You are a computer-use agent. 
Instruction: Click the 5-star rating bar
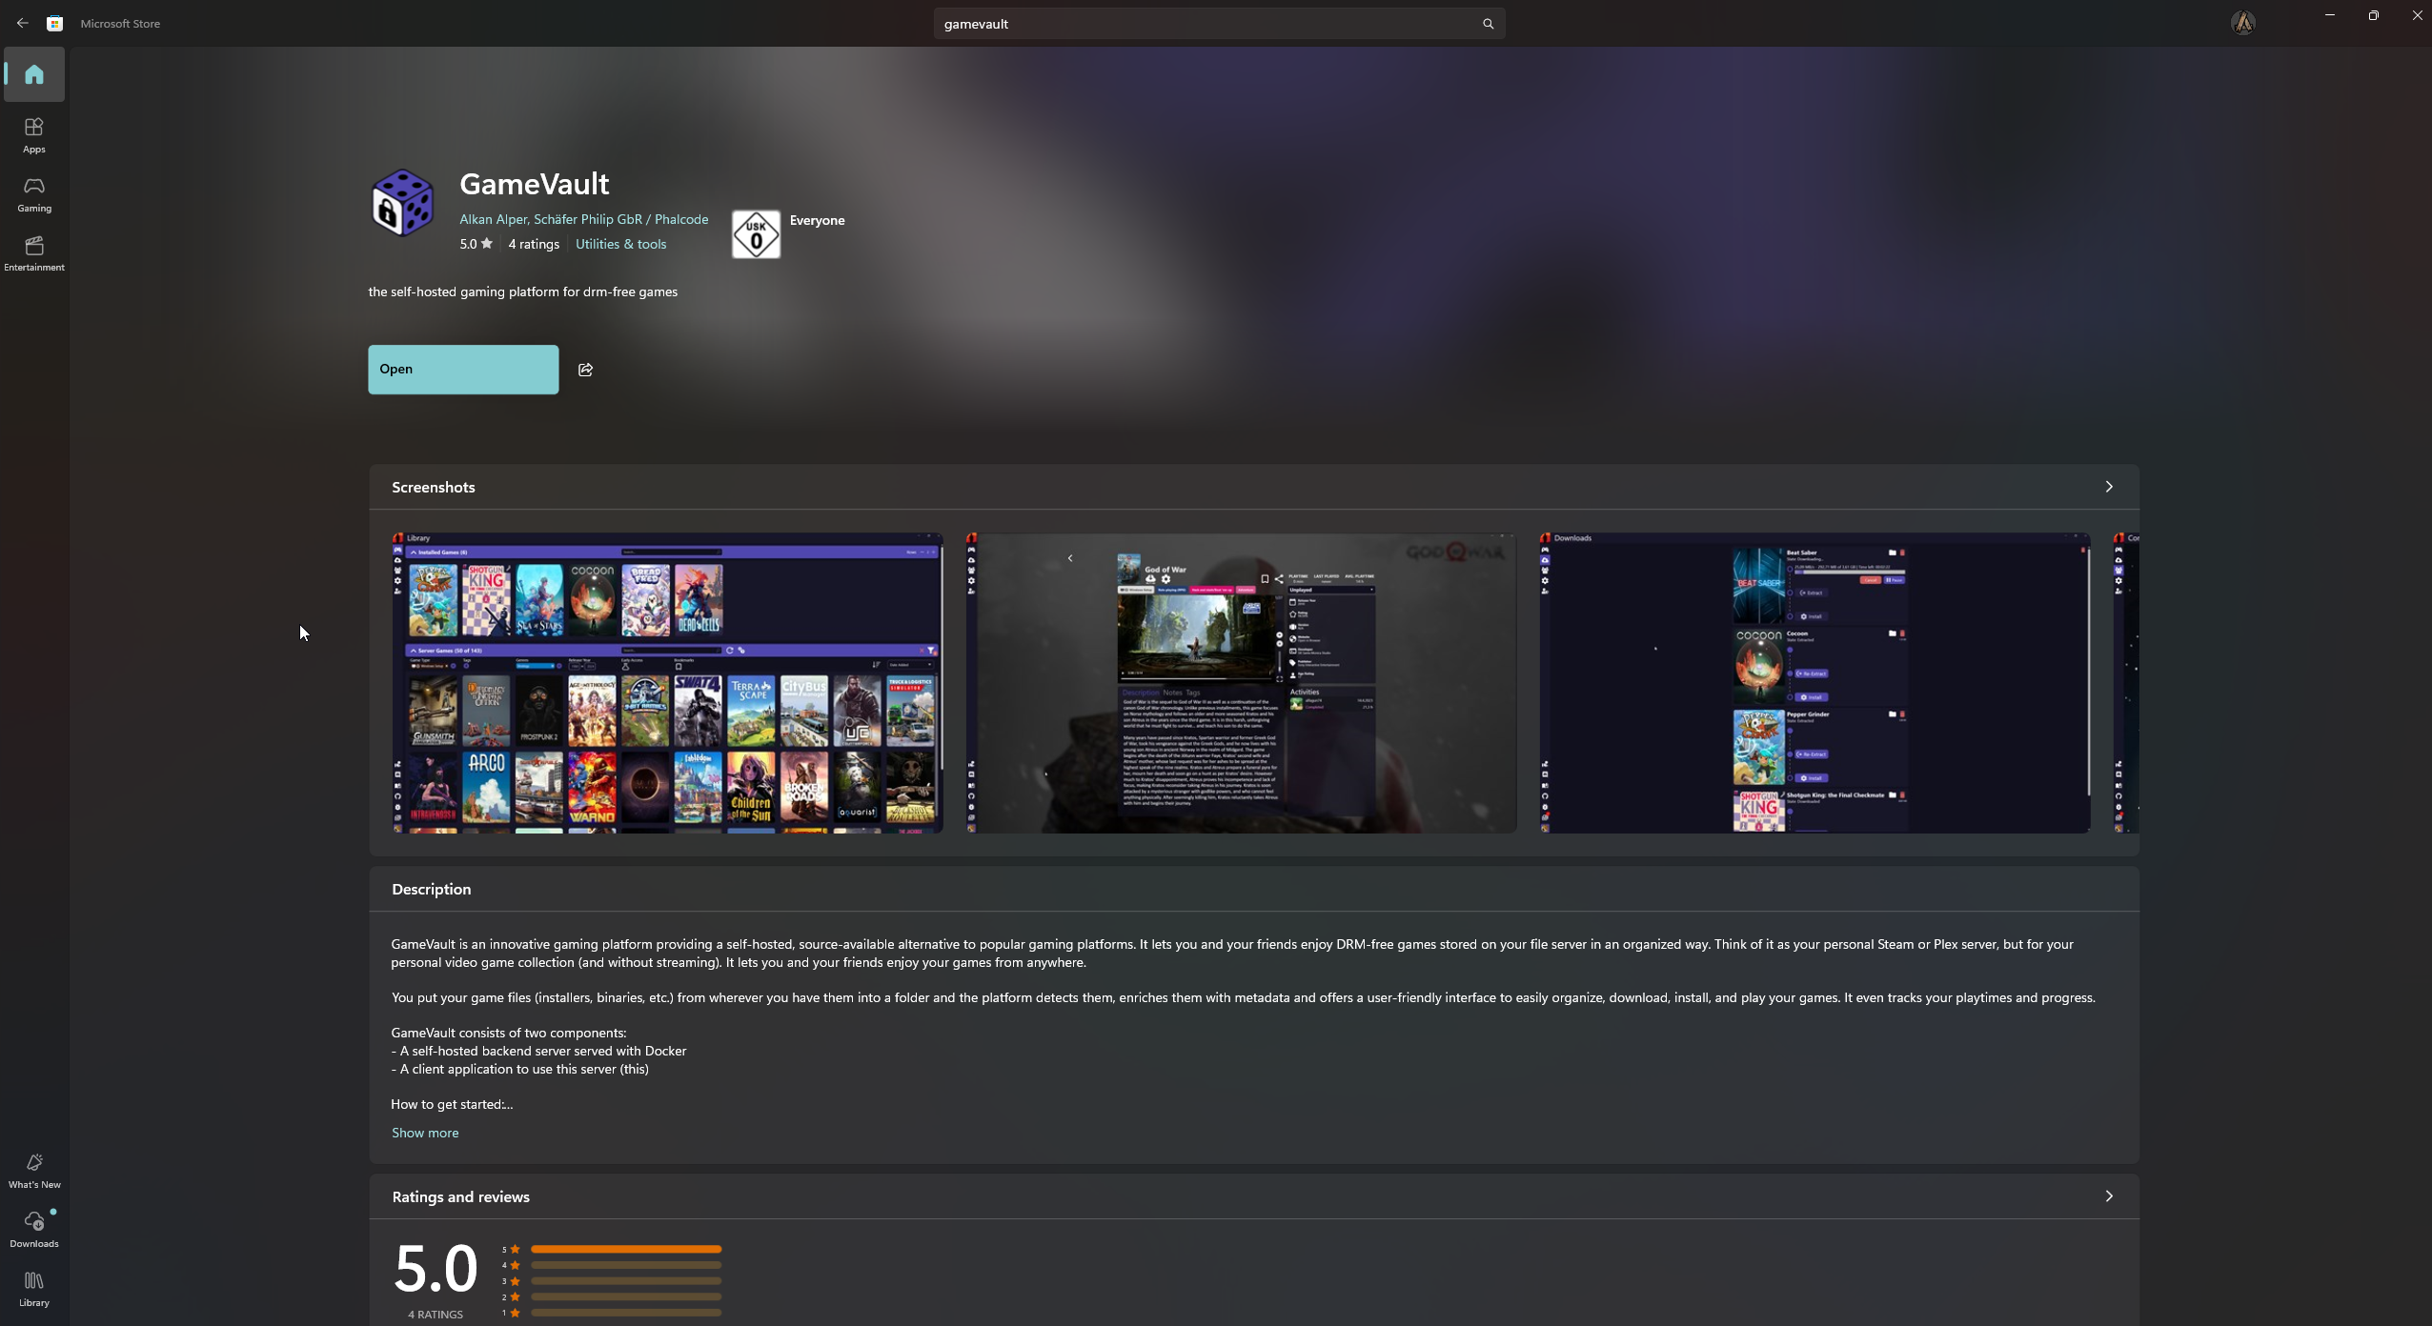pos(625,1249)
